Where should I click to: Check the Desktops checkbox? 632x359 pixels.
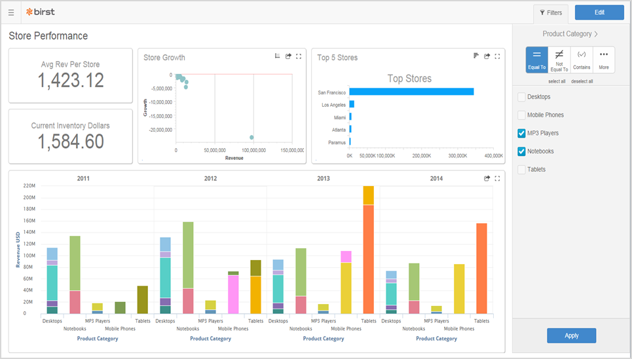coord(522,97)
